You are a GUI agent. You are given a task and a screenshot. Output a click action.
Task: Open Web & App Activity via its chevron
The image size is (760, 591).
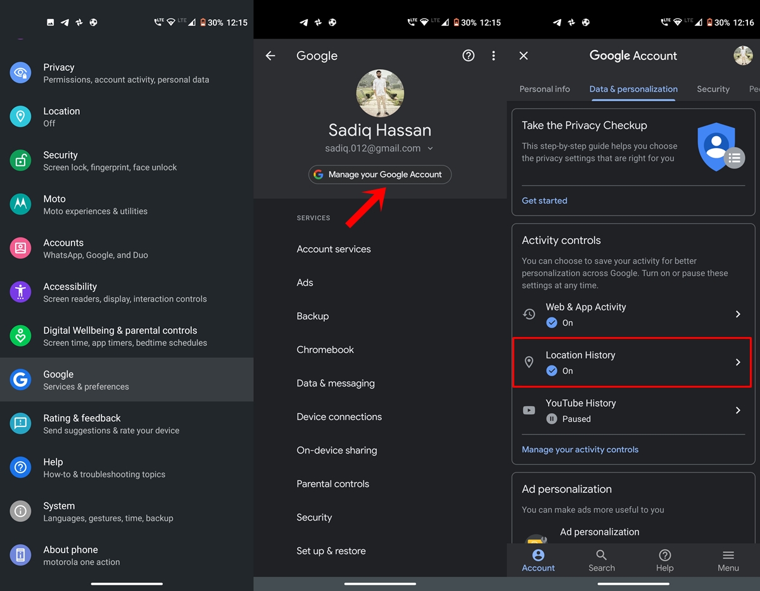coord(738,314)
